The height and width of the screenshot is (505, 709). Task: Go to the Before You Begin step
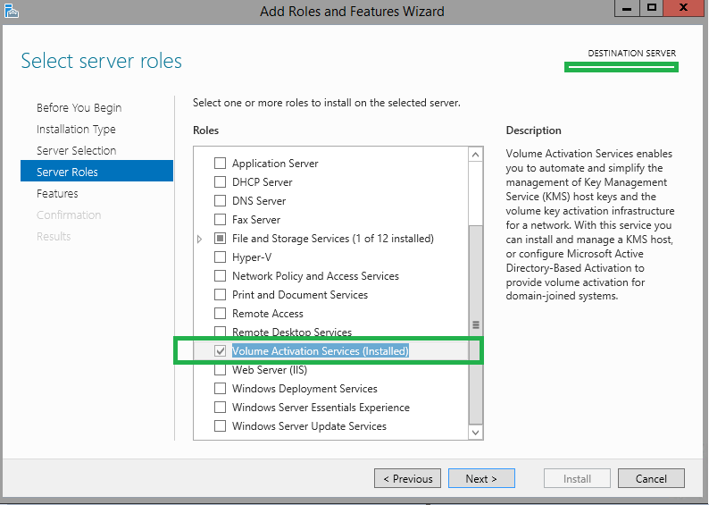point(79,108)
